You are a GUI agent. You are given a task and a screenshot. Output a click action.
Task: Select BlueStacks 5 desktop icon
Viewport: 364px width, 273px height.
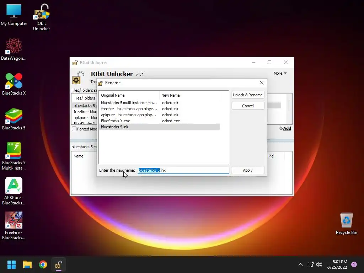point(14,119)
